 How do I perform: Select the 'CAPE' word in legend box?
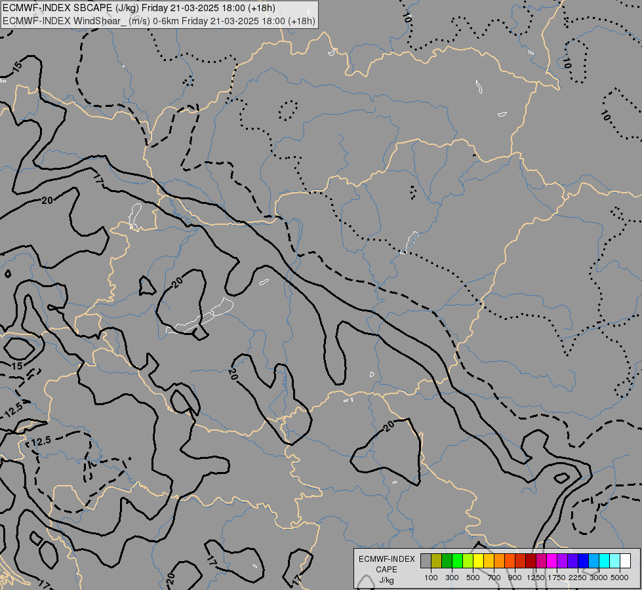pyautogui.click(x=386, y=570)
